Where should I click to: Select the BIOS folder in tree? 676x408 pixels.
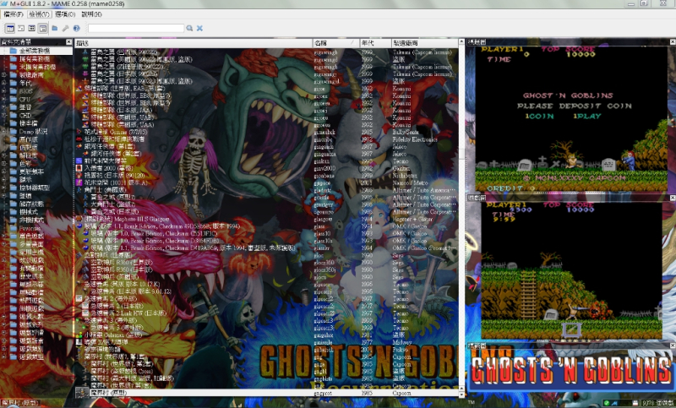click(x=25, y=91)
